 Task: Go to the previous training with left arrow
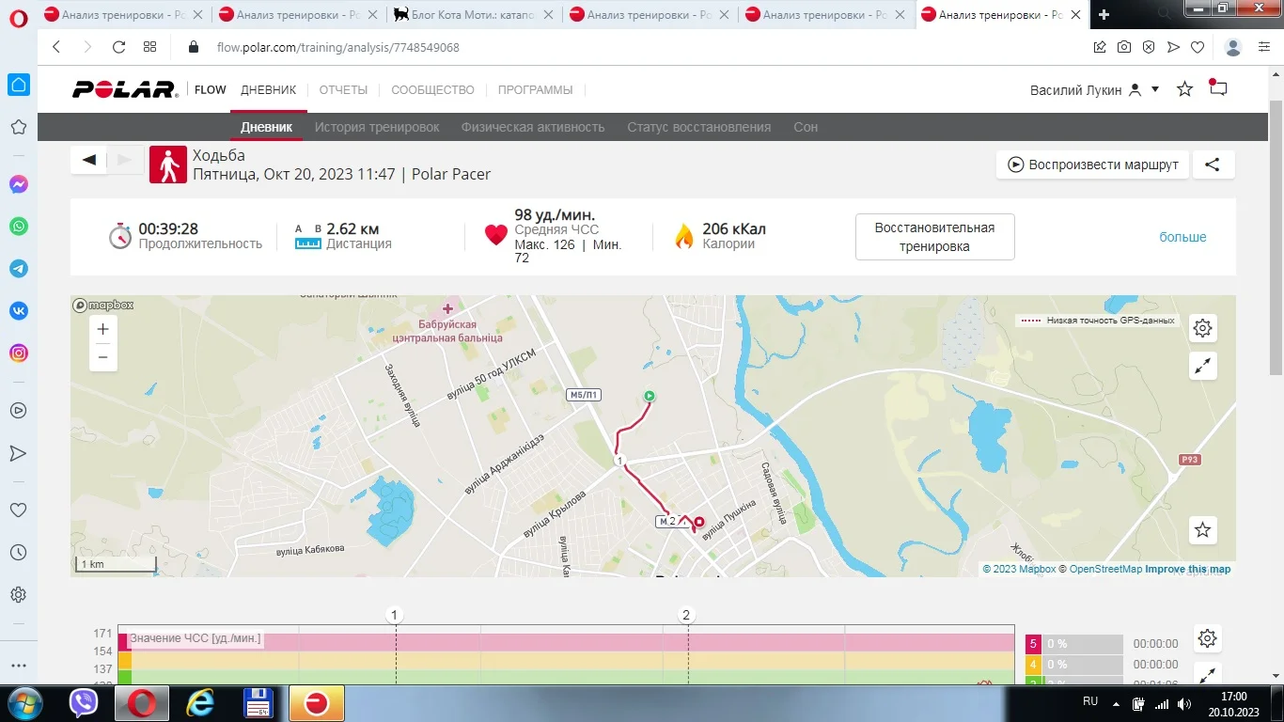point(89,160)
